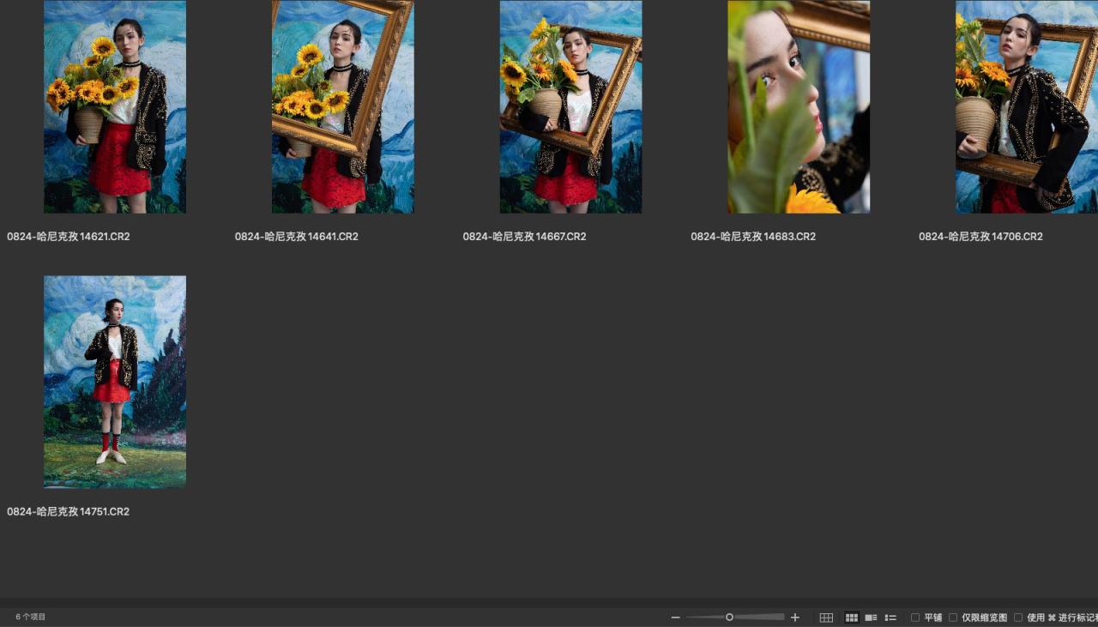Click filename label 0824-哈尼克孜14751.CR2

[69, 512]
